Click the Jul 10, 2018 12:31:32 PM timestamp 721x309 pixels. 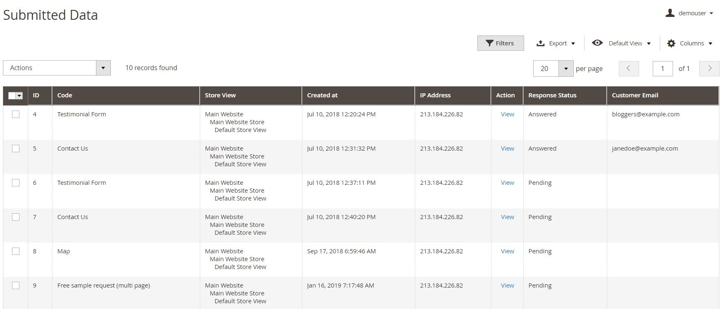point(341,149)
